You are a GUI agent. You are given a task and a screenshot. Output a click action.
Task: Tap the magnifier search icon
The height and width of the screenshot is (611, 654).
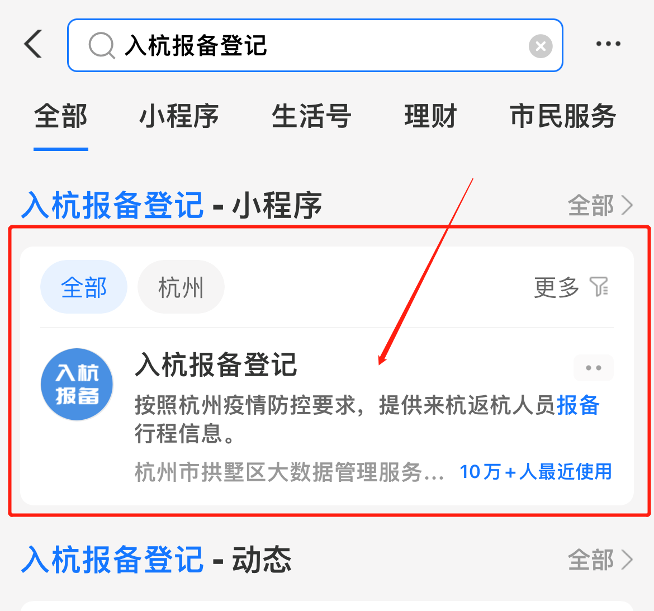click(x=102, y=46)
